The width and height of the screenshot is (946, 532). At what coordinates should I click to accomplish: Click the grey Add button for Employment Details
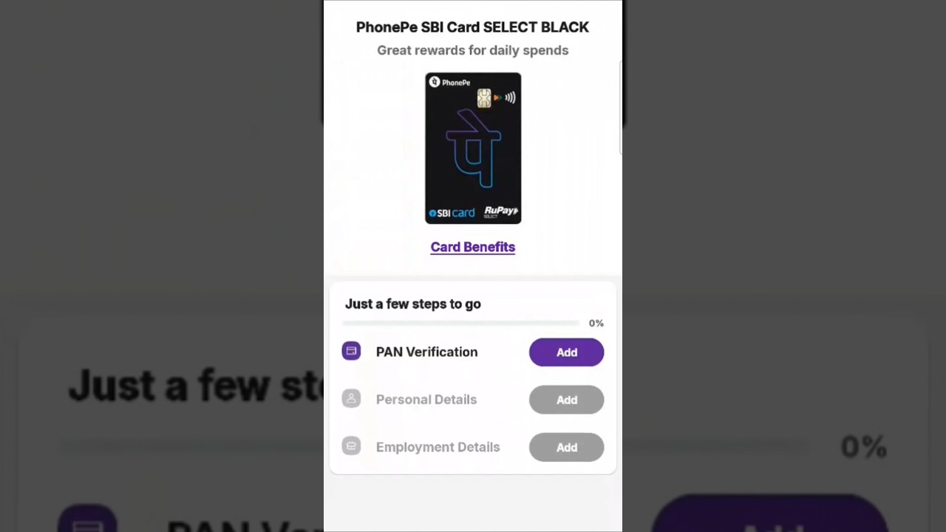coord(566,447)
